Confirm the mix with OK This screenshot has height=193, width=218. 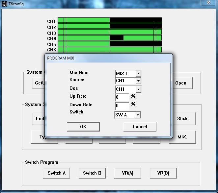(x=83, y=127)
